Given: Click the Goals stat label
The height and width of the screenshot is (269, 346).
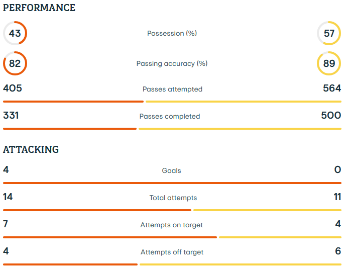Looking at the screenshot, I should tap(171, 171).
